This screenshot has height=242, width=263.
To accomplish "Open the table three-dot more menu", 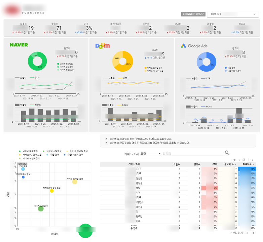I will (252, 160).
